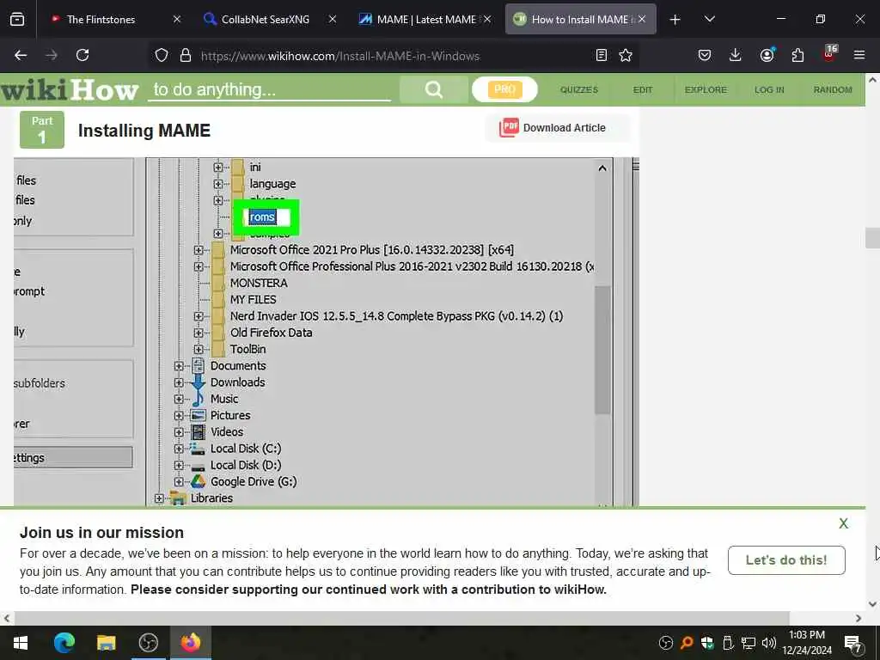Open QUIZZES menu
This screenshot has width=880, height=660.
(x=579, y=89)
